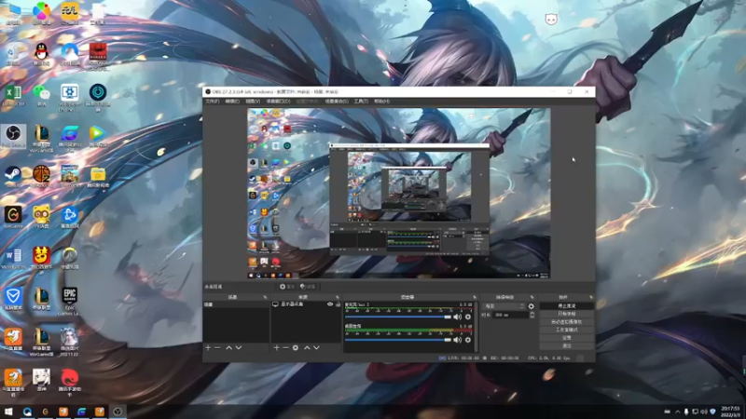
Task: Open source properties gear in Sources panel
Action: (296, 347)
